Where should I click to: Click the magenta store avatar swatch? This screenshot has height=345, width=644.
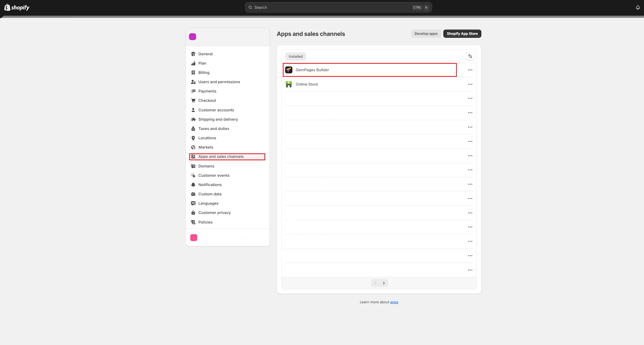point(193,37)
